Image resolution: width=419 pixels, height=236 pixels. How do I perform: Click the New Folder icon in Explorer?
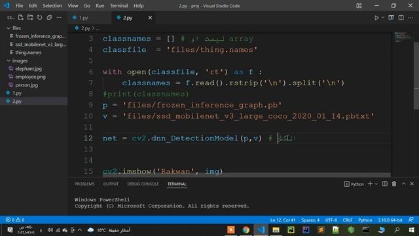30,18
